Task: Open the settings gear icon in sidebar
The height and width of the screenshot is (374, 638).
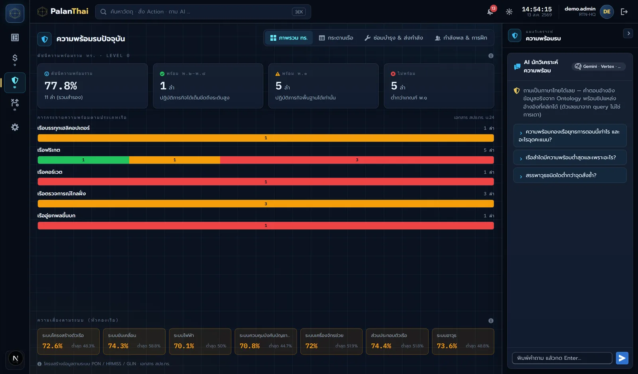Action: (15, 127)
